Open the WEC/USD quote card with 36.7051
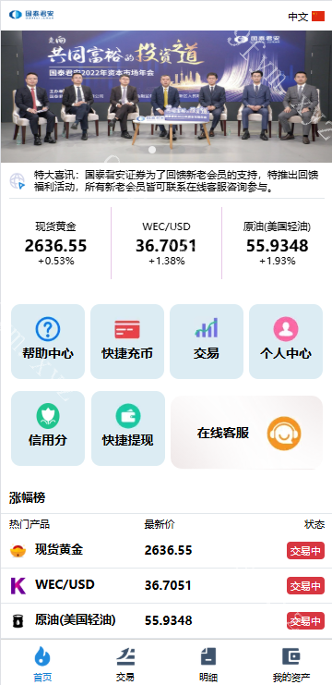Viewport: 332px width, 685px height. coord(166,243)
